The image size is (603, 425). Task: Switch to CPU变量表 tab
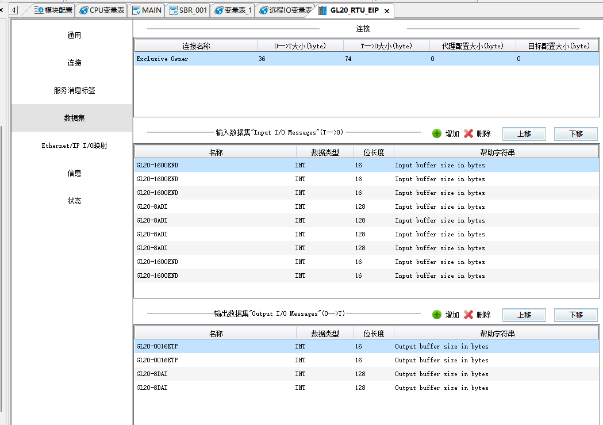(102, 10)
